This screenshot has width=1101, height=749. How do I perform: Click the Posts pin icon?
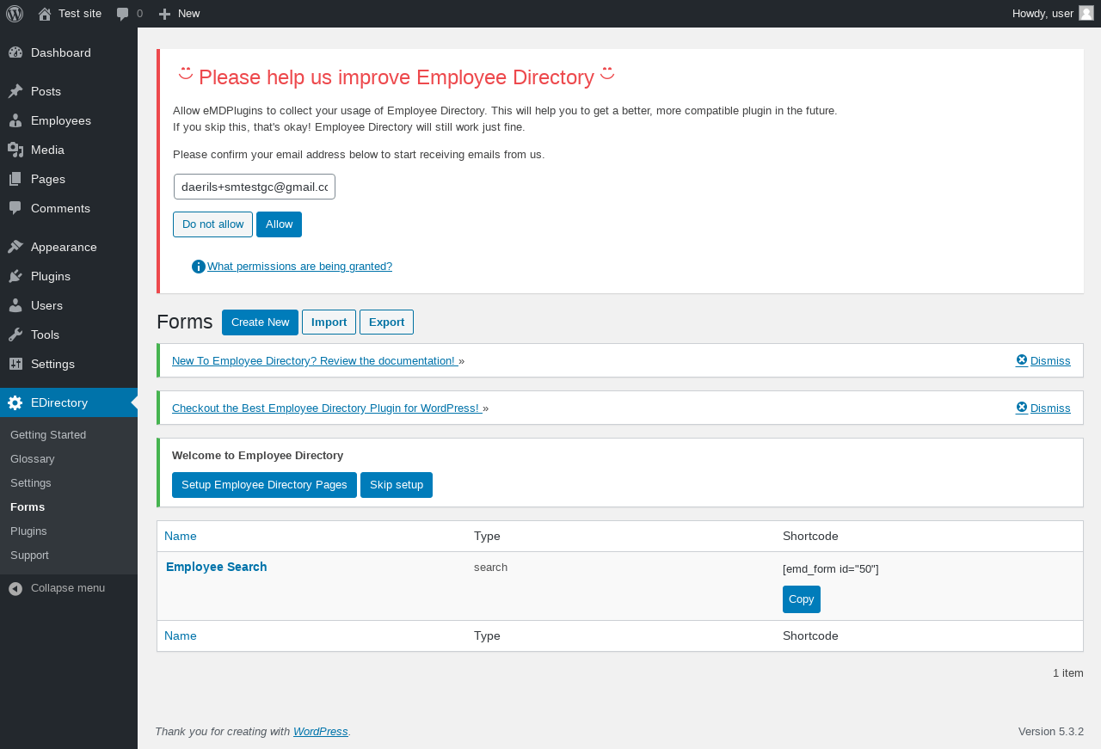coord(15,91)
